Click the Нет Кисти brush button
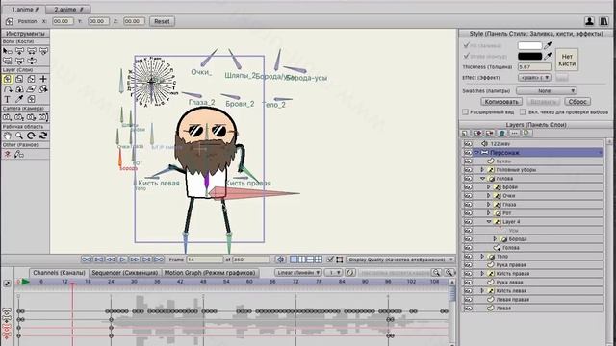This screenshot has height=346, width=616. [567, 60]
